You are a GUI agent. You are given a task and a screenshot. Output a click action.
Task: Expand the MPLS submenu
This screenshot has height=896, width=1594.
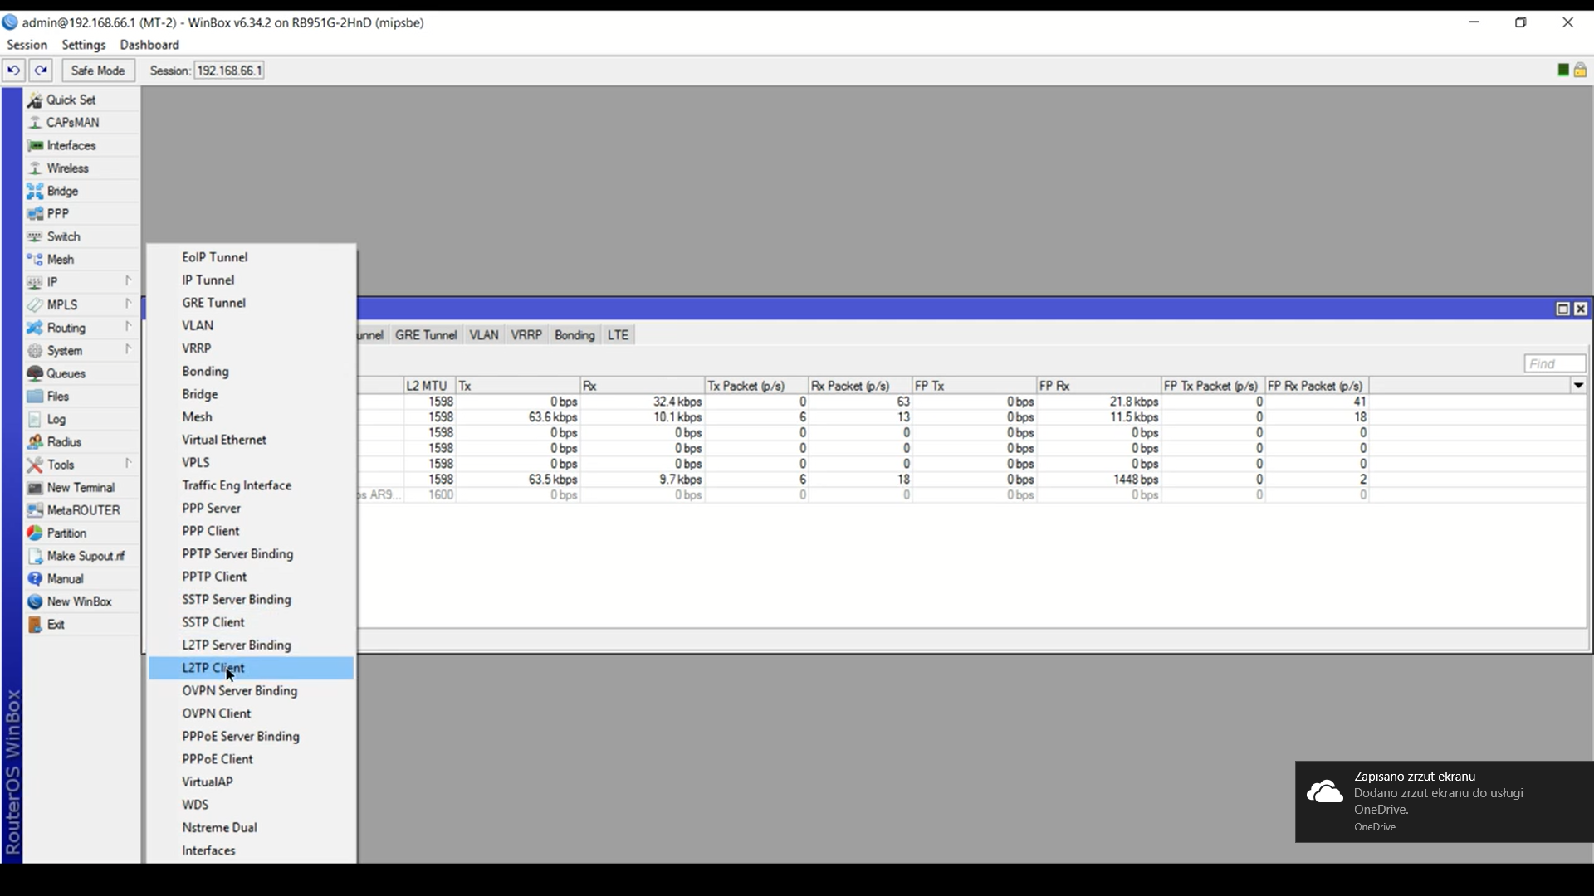pos(81,305)
